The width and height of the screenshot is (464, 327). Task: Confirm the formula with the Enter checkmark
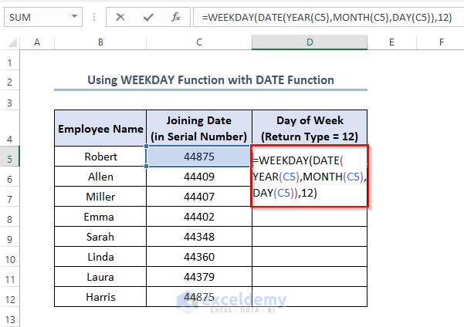(x=148, y=16)
